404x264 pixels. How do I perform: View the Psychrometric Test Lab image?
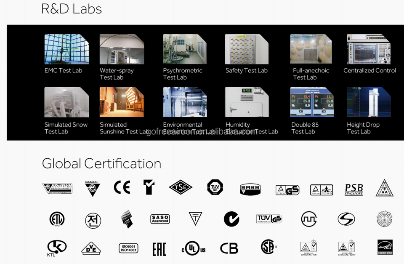point(185,49)
